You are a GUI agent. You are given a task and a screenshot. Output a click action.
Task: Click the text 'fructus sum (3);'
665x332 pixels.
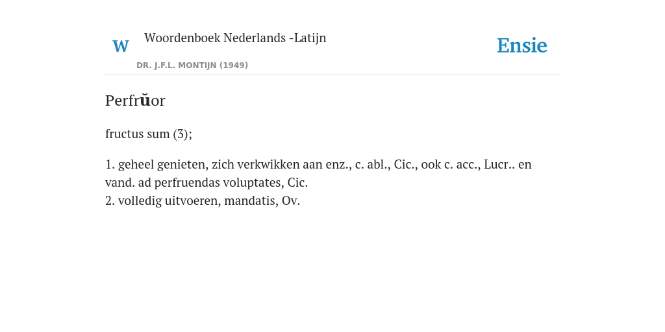149,134
